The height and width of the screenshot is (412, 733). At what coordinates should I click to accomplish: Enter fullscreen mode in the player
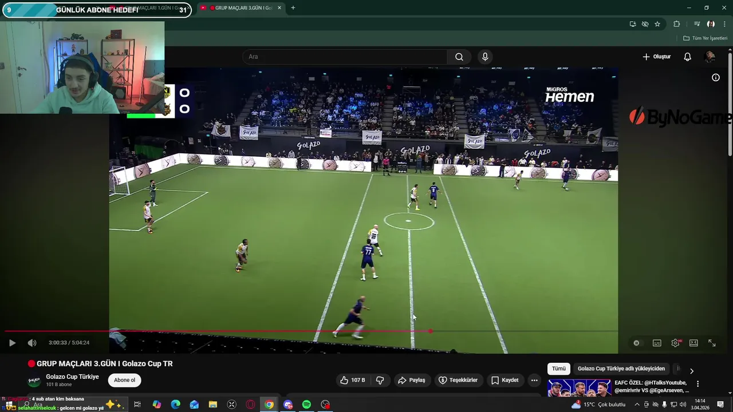712,343
